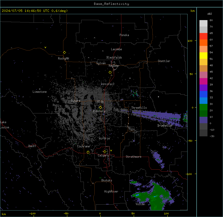Select the yellow 51-54 dBZ legend swatch
The image size is (223, 217).
pyautogui.click(x=203, y=55)
